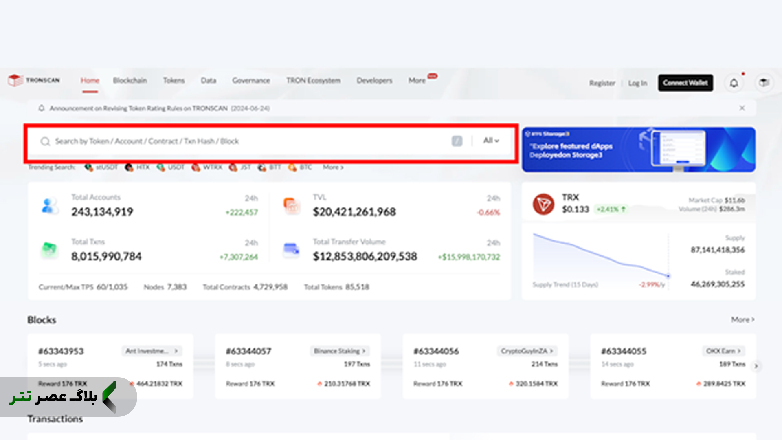The width and height of the screenshot is (782, 440).
Task: Click the Total Accounts icon
Action: [50, 205]
